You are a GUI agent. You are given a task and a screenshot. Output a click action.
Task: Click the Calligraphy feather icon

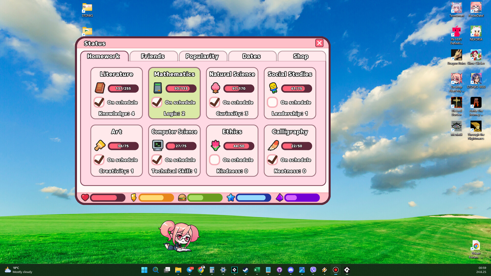[273, 146]
